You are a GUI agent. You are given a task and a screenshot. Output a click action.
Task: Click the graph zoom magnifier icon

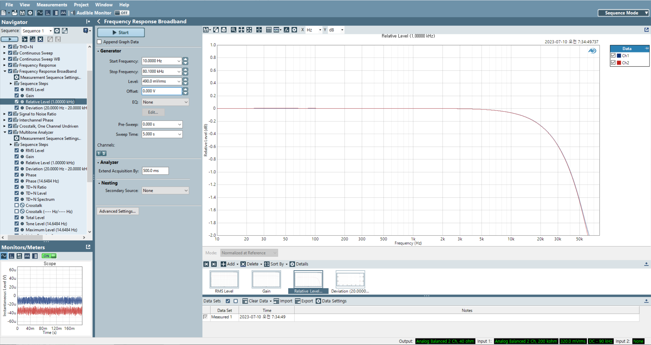click(x=233, y=30)
